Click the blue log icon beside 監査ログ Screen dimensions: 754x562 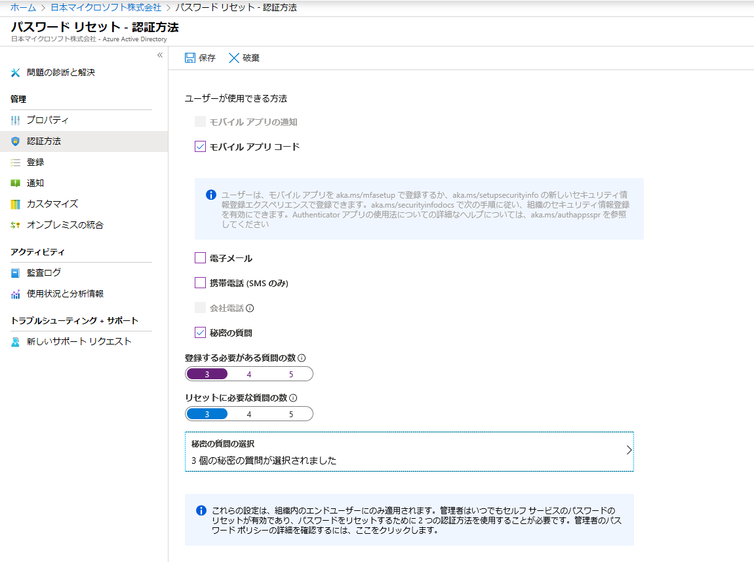[x=15, y=273]
